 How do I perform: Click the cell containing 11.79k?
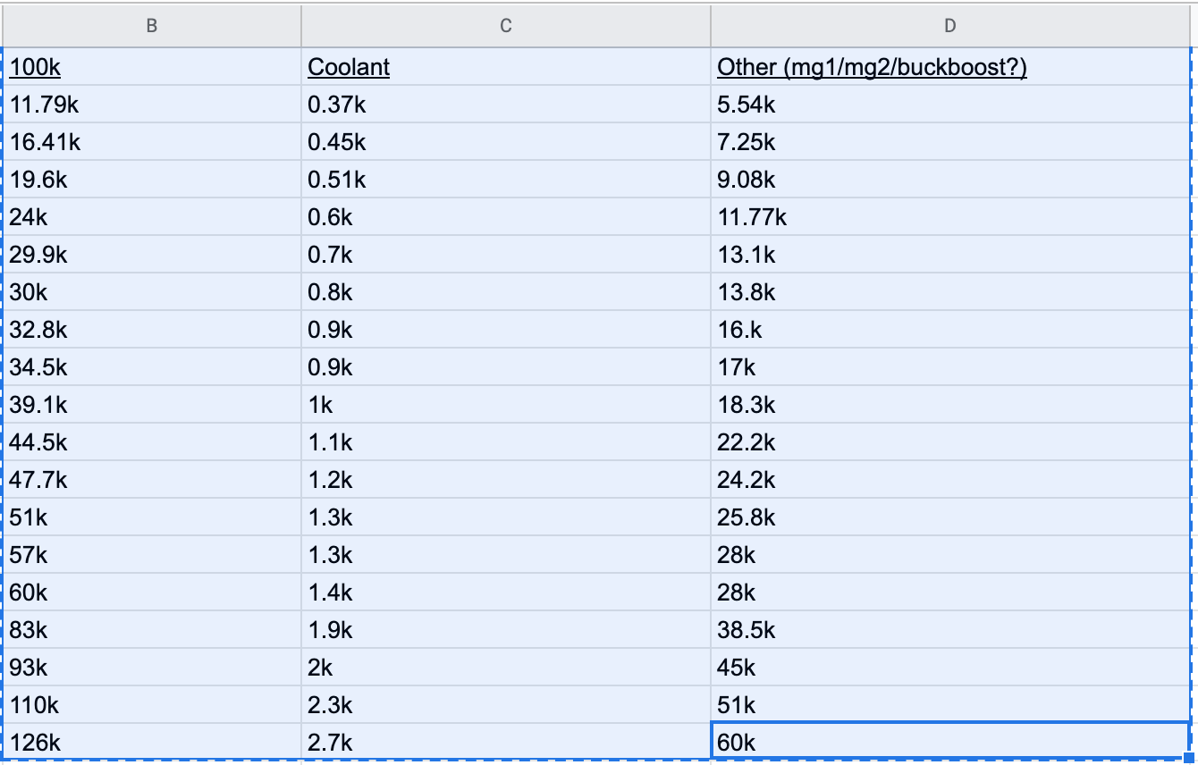click(x=152, y=105)
